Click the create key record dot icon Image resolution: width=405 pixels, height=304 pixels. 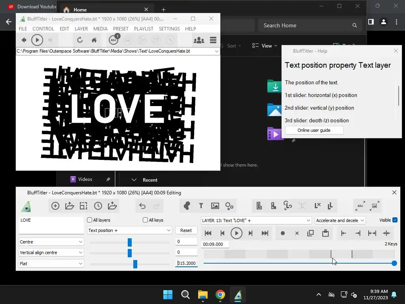point(282,233)
